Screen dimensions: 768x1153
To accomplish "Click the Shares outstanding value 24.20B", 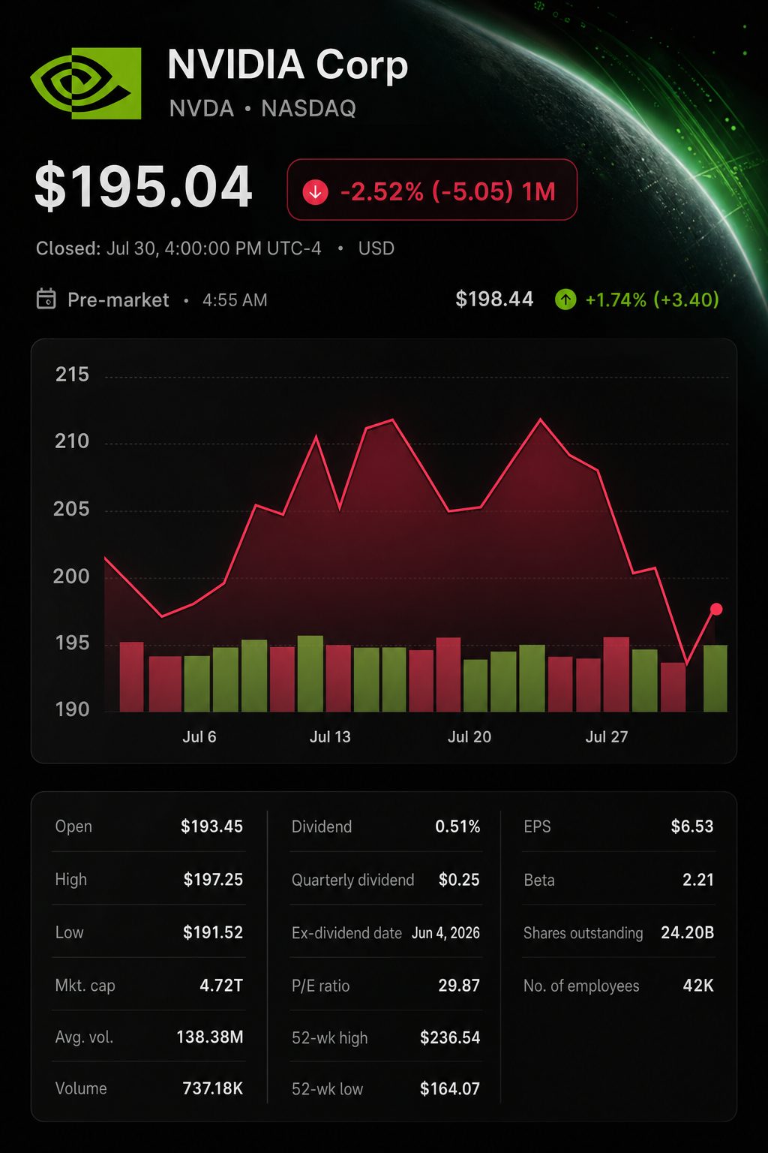I will click(x=687, y=932).
